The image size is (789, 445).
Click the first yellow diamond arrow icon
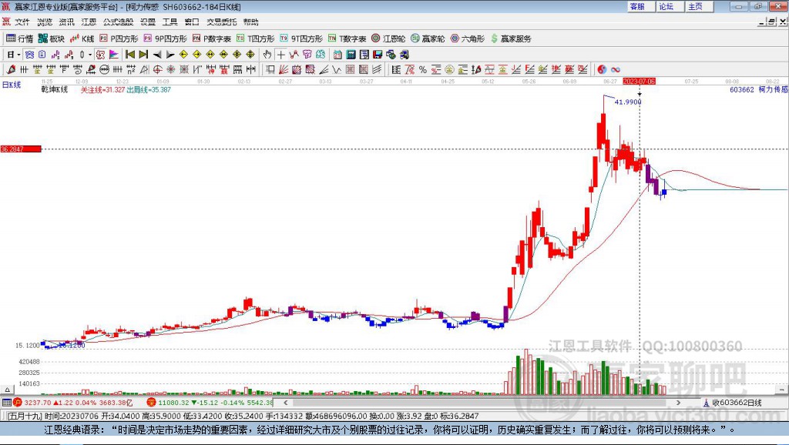183,55
